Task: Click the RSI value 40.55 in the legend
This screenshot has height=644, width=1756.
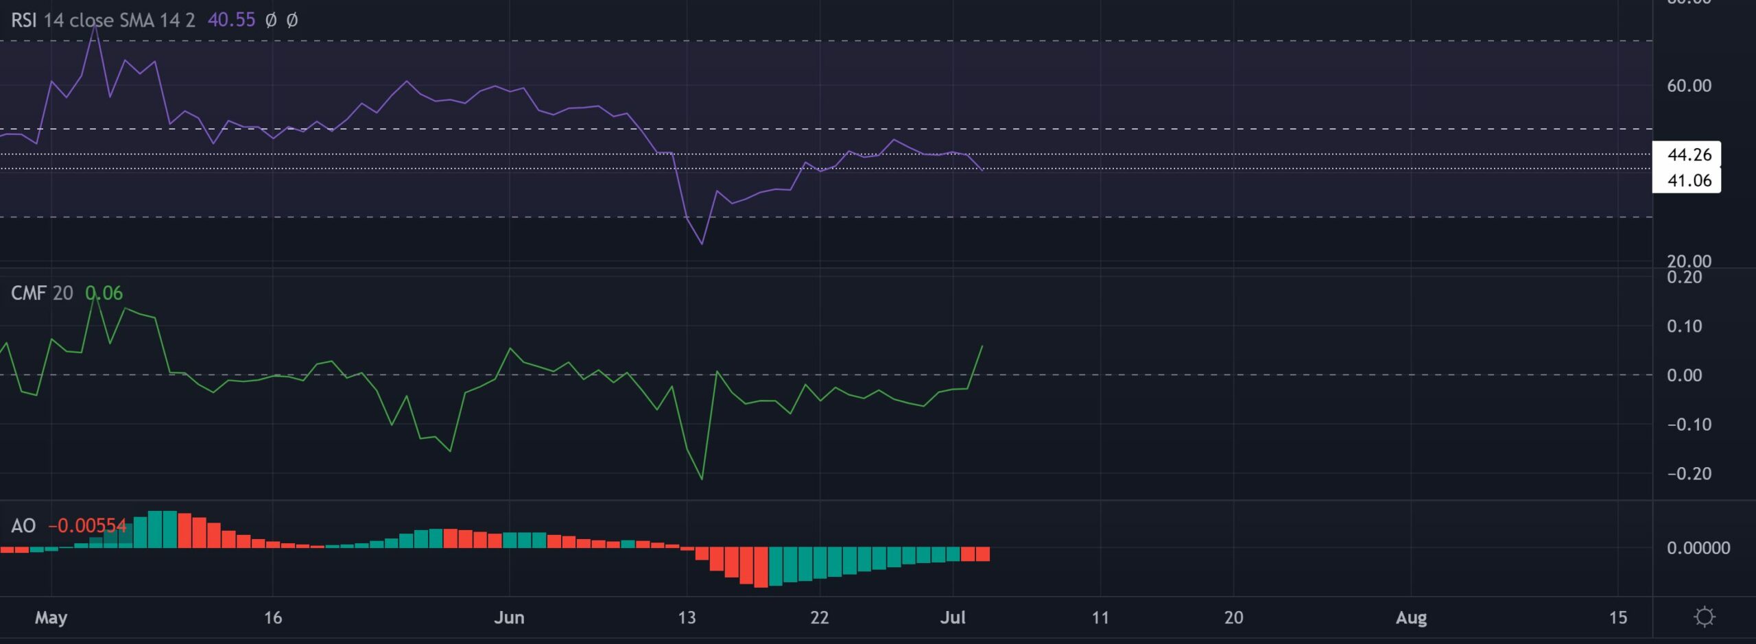Action: coord(230,21)
